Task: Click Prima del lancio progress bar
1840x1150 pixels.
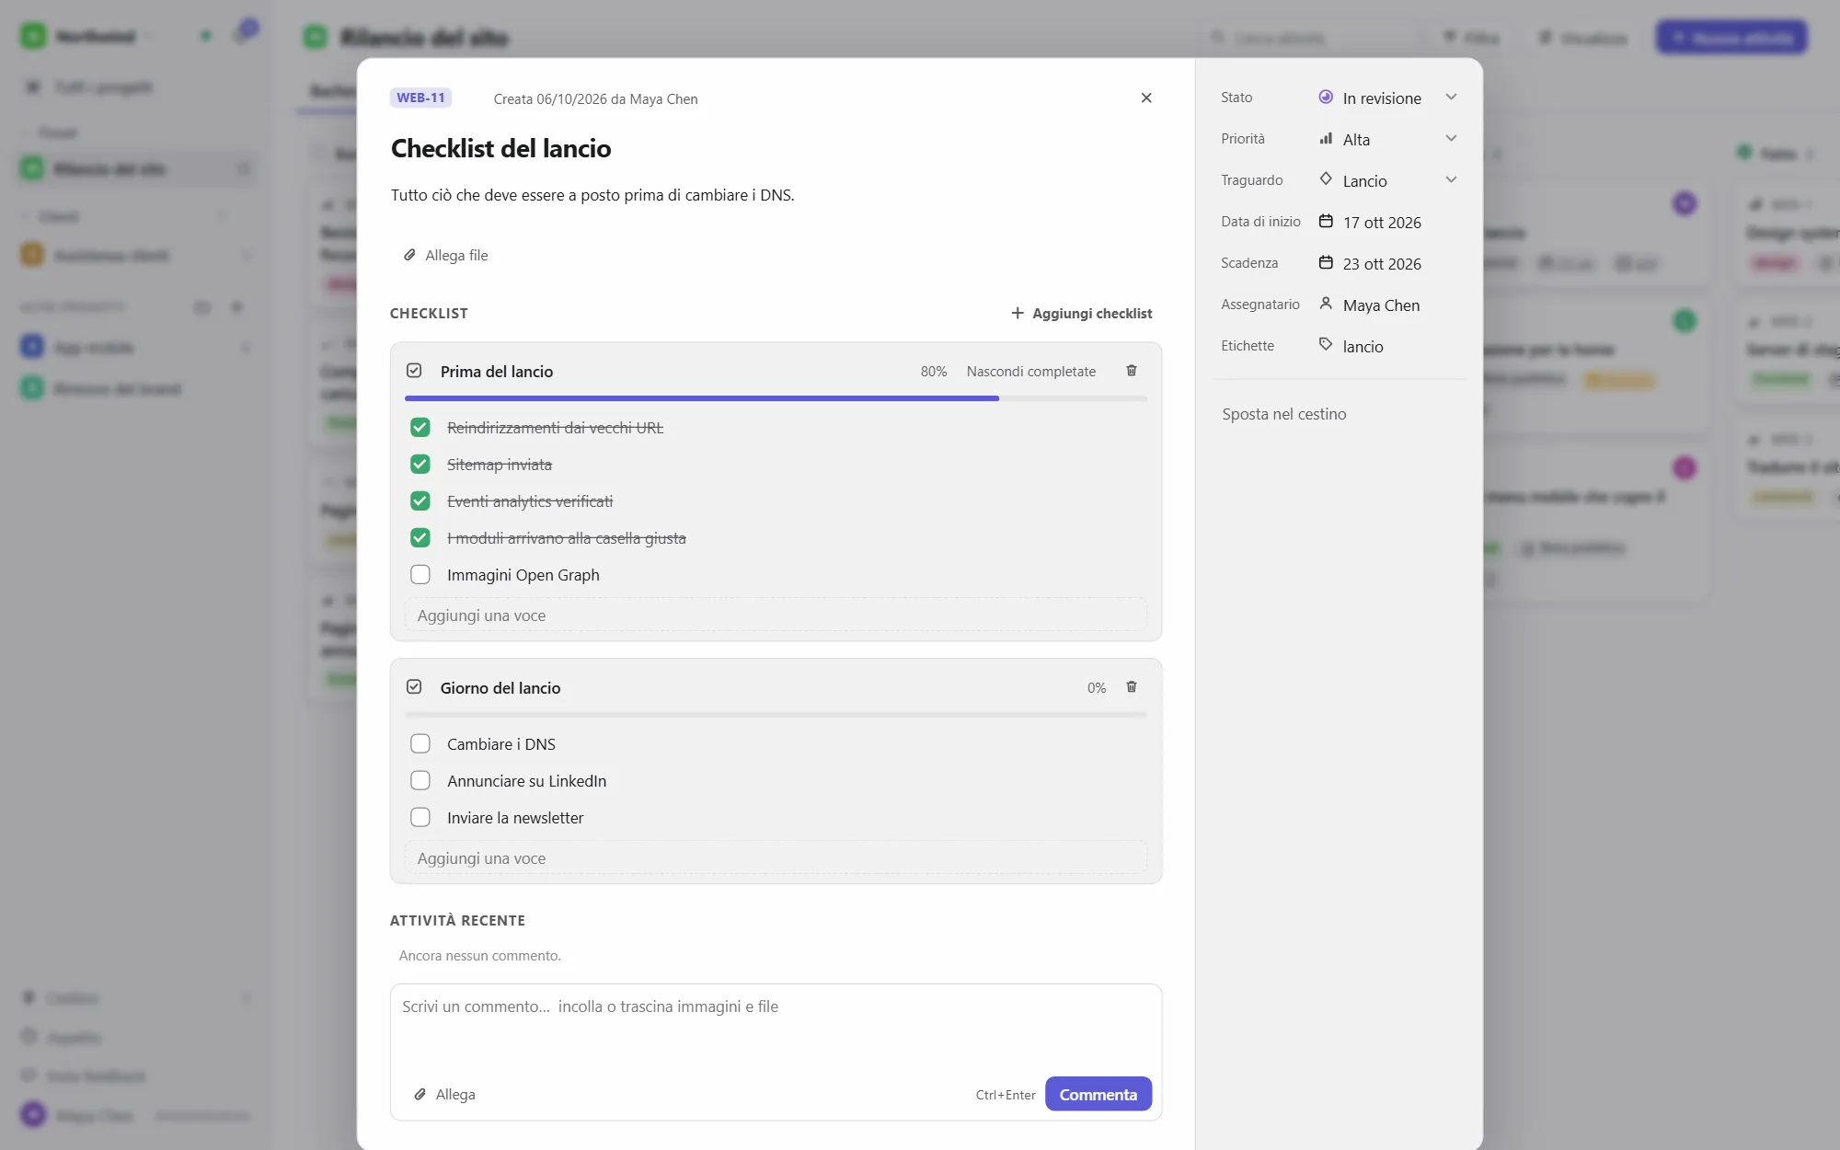Action: pyautogui.click(x=776, y=398)
